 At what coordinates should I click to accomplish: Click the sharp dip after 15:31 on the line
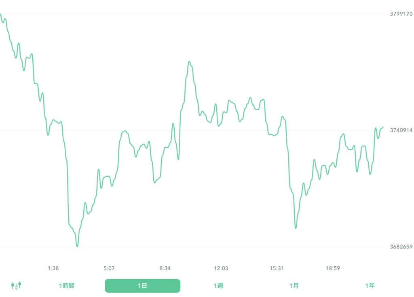pos(296,228)
